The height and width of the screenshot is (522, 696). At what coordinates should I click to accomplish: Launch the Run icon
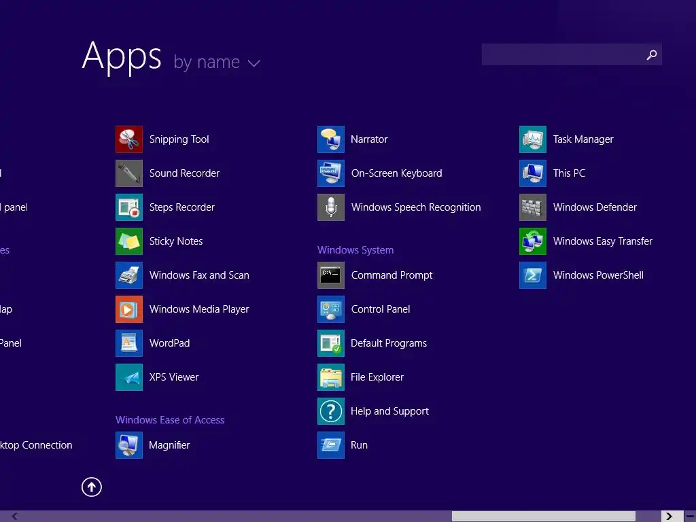click(x=331, y=445)
